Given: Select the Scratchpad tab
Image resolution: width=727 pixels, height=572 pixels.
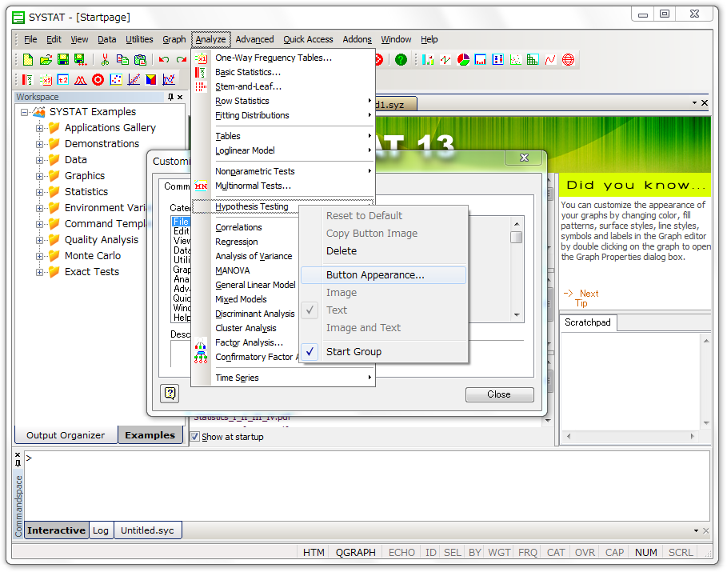Looking at the screenshot, I should click(588, 322).
